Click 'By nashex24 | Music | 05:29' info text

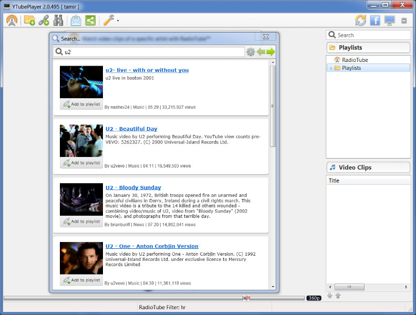150,107
